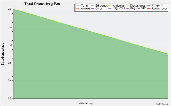The image size is (171, 106).
Task: Click the Otros legend label
Action: click(99, 8)
